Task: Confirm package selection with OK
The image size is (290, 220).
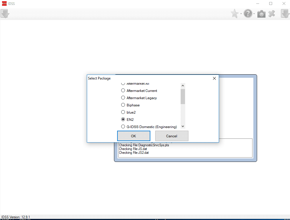Action: tap(134, 136)
